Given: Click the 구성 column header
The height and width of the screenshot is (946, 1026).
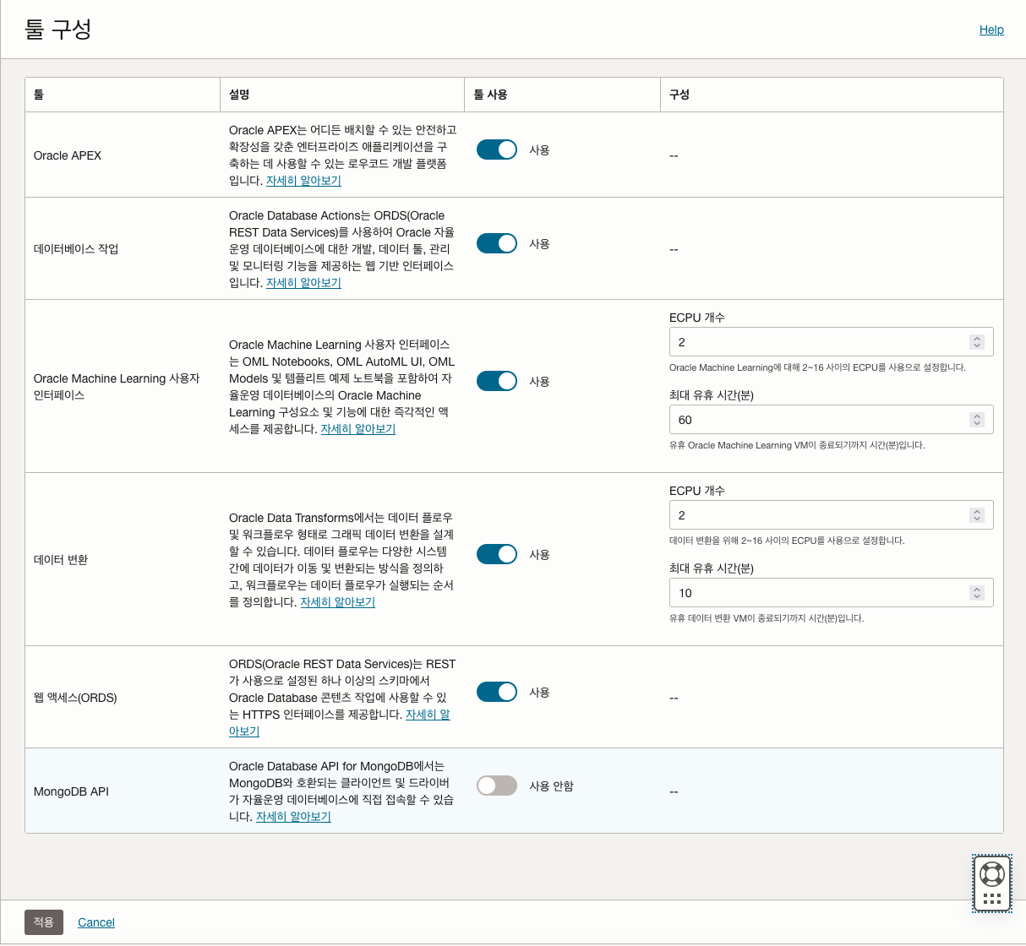Looking at the screenshot, I should click(x=832, y=95).
